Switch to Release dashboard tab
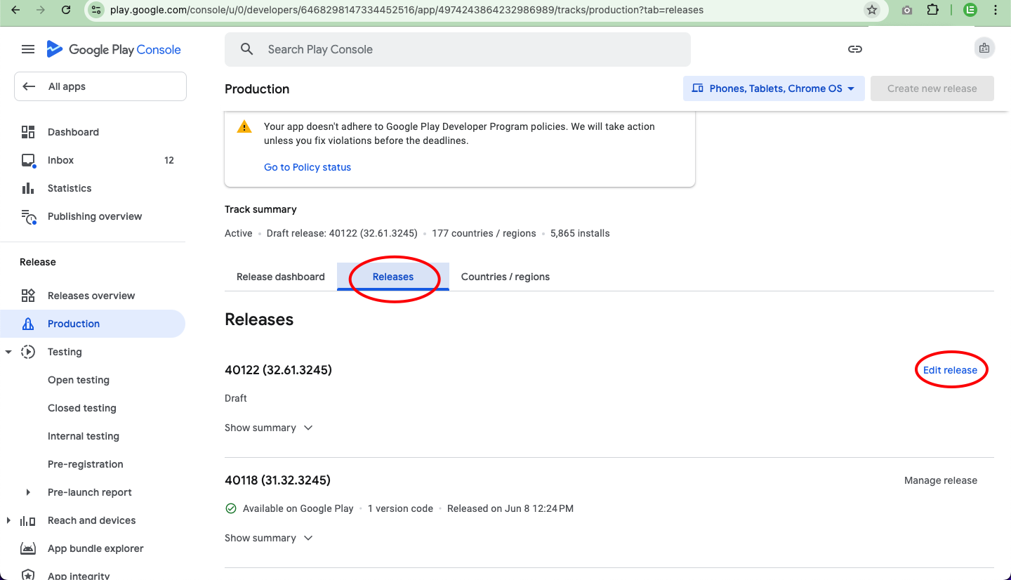Image resolution: width=1011 pixels, height=580 pixels. (281, 277)
